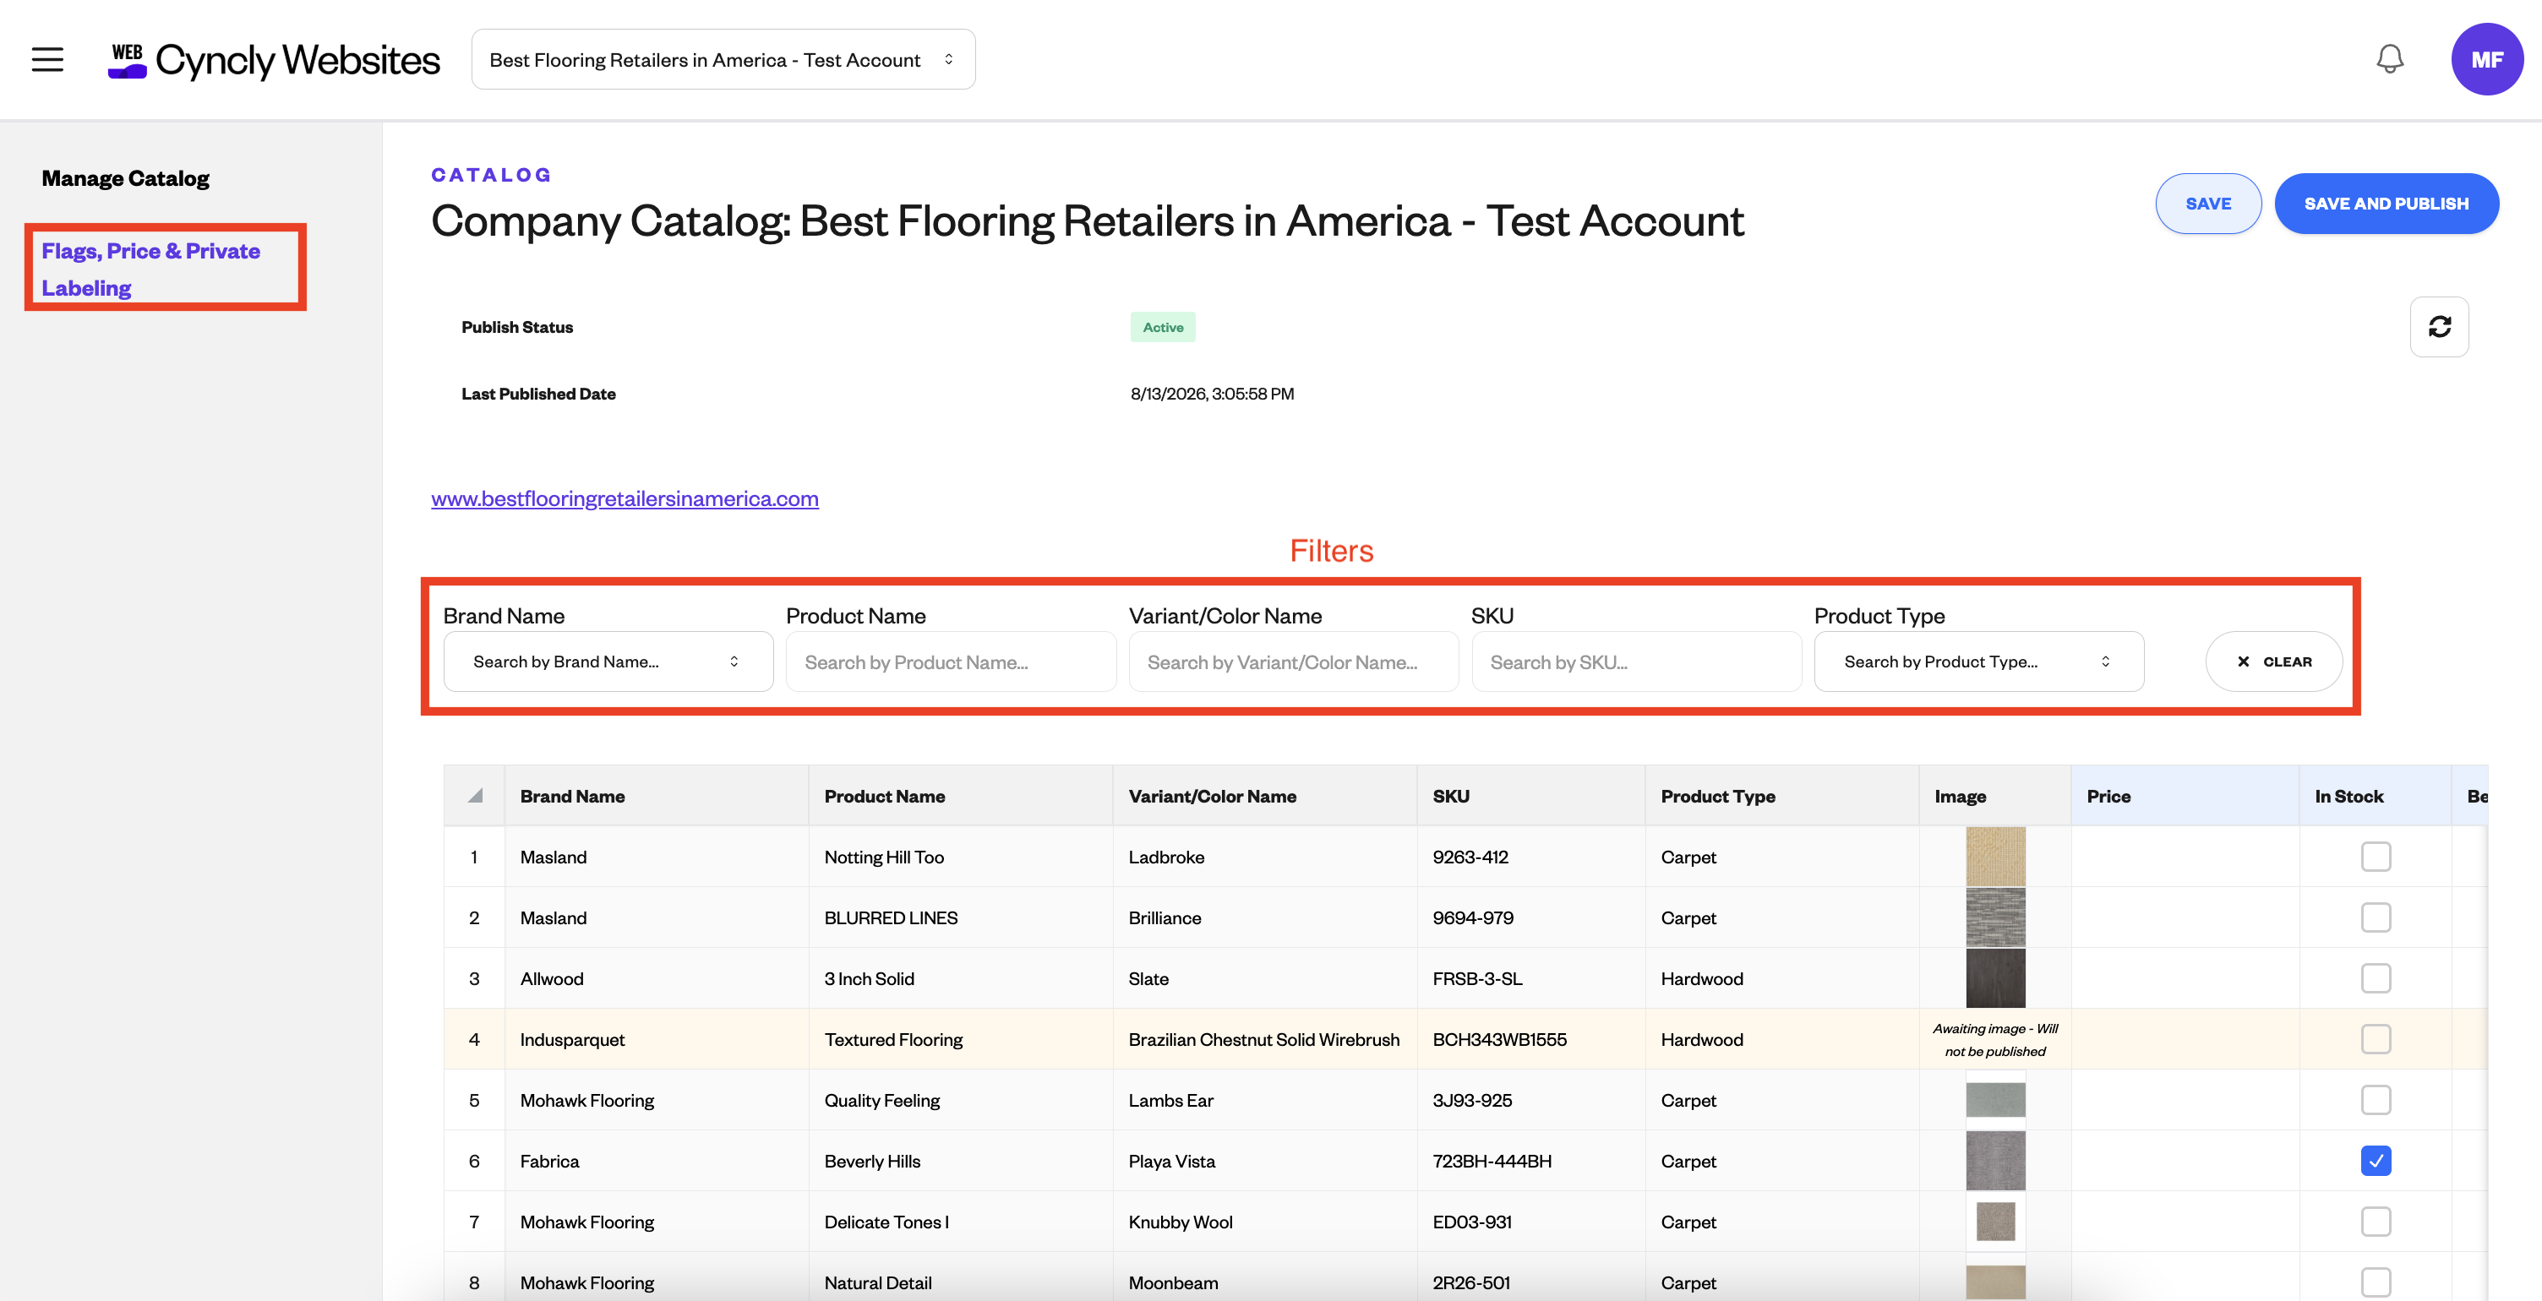Click the Save button
The image size is (2542, 1301).
(x=2207, y=204)
